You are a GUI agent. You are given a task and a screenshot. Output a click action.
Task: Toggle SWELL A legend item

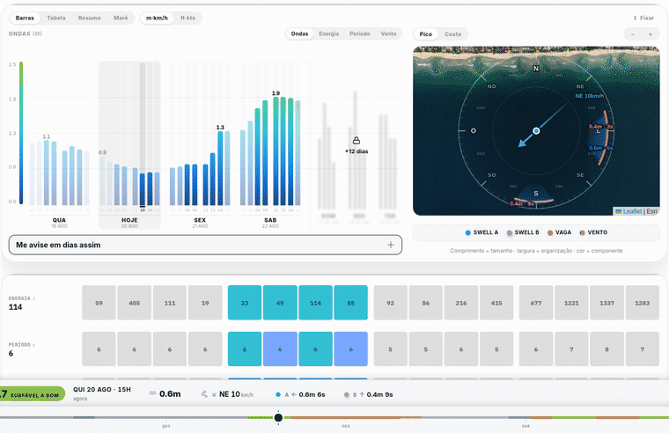tap(482, 232)
